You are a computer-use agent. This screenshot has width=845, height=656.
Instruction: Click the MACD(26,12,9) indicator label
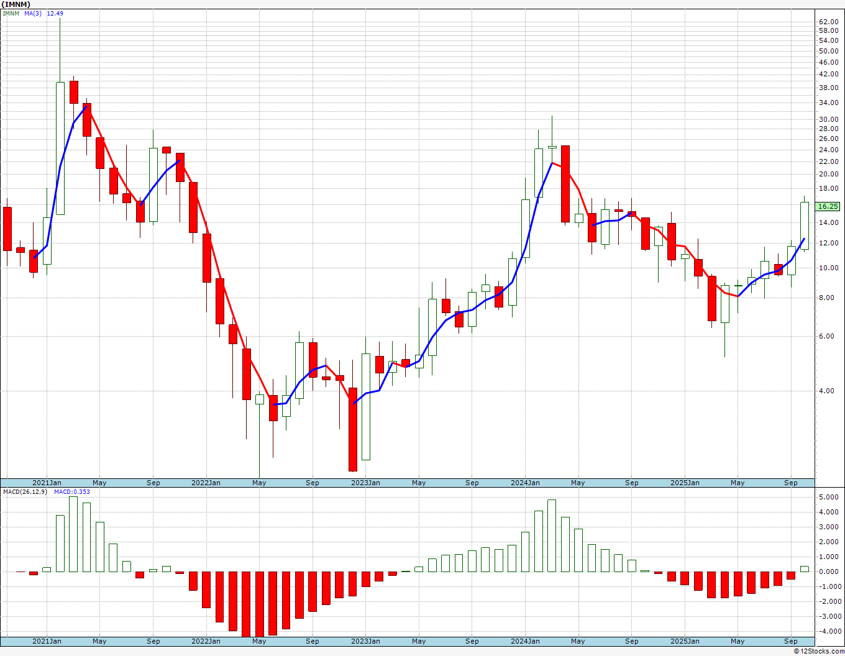pyautogui.click(x=25, y=492)
